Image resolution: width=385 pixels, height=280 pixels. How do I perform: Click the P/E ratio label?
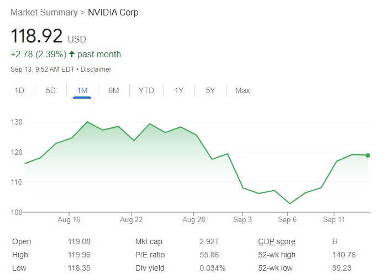click(150, 255)
